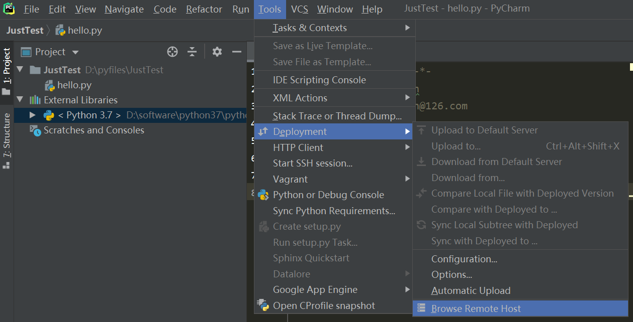The image size is (633, 322).
Task: Collapse the JustTest project tree node
Action: pyautogui.click(x=20, y=69)
